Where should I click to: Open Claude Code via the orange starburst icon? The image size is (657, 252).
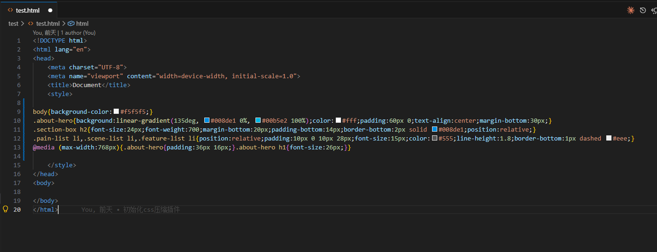[631, 10]
